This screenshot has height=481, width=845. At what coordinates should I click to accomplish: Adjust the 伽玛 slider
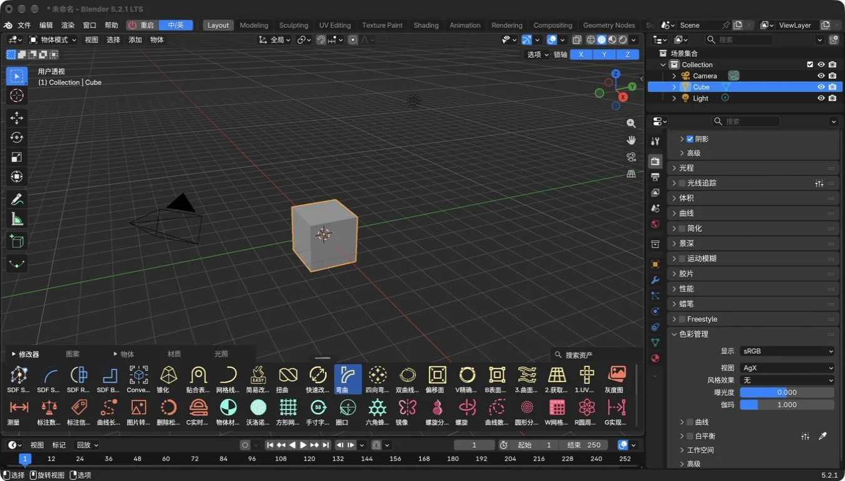click(x=787, y=405)
